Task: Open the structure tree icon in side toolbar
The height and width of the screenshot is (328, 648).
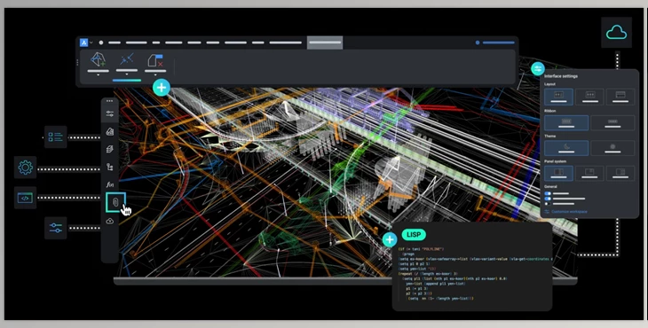Action: coord(109,167)
